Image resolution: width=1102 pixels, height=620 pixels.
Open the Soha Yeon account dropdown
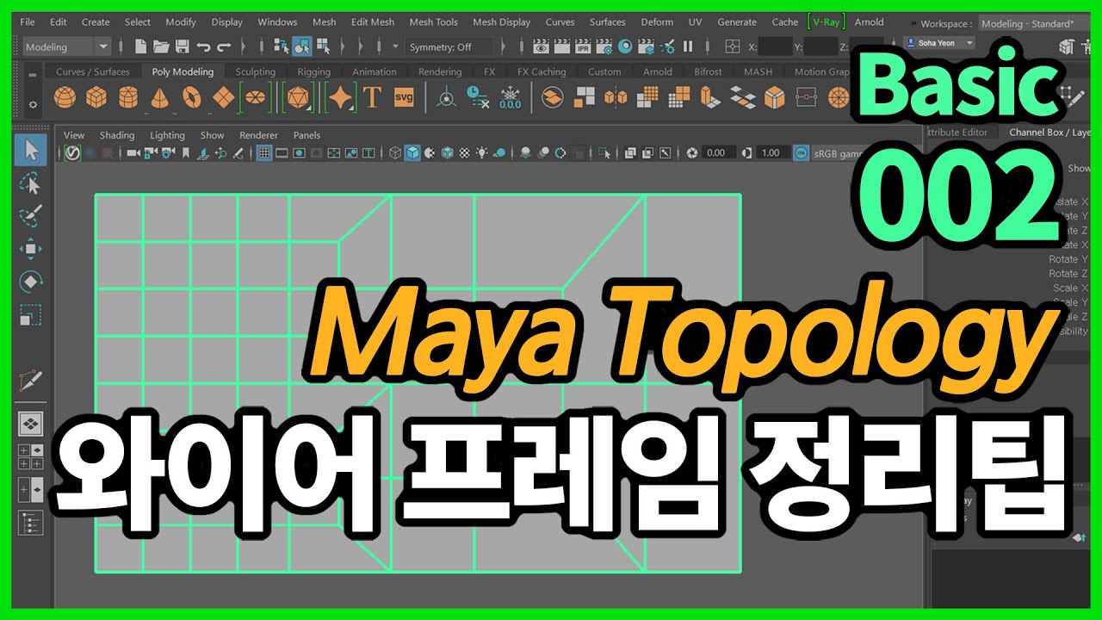coord(939,43)
